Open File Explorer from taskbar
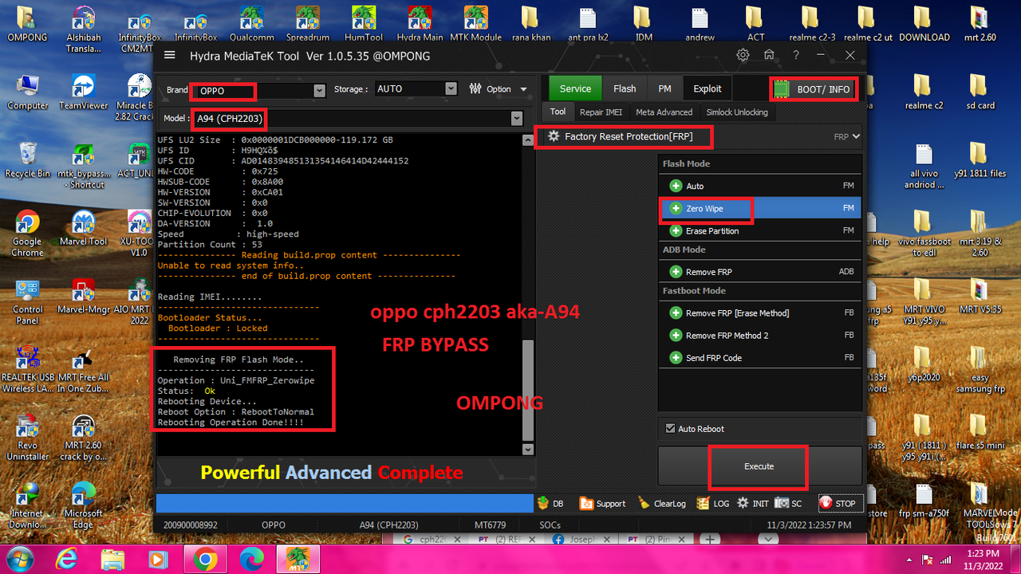1021x574 pixels. 112,560
